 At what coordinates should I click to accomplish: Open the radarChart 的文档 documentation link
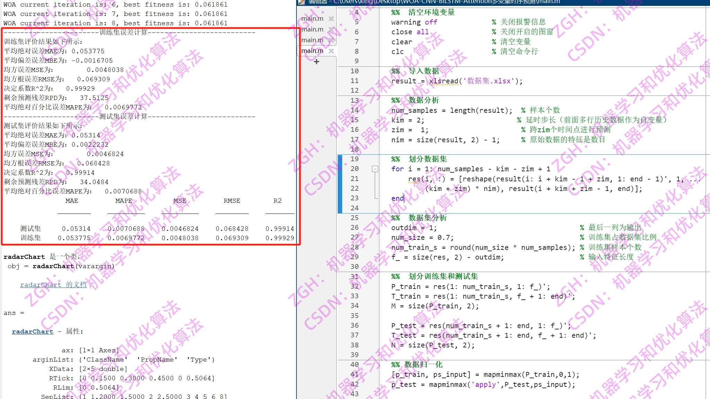[53, 284]
